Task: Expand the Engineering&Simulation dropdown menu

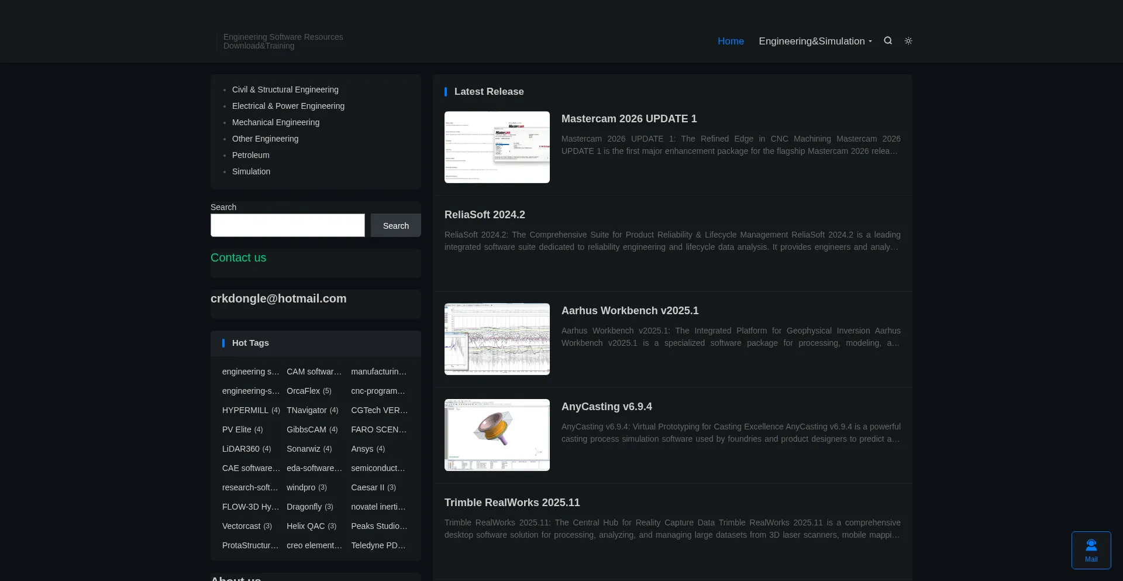Action: click(815, 41)
